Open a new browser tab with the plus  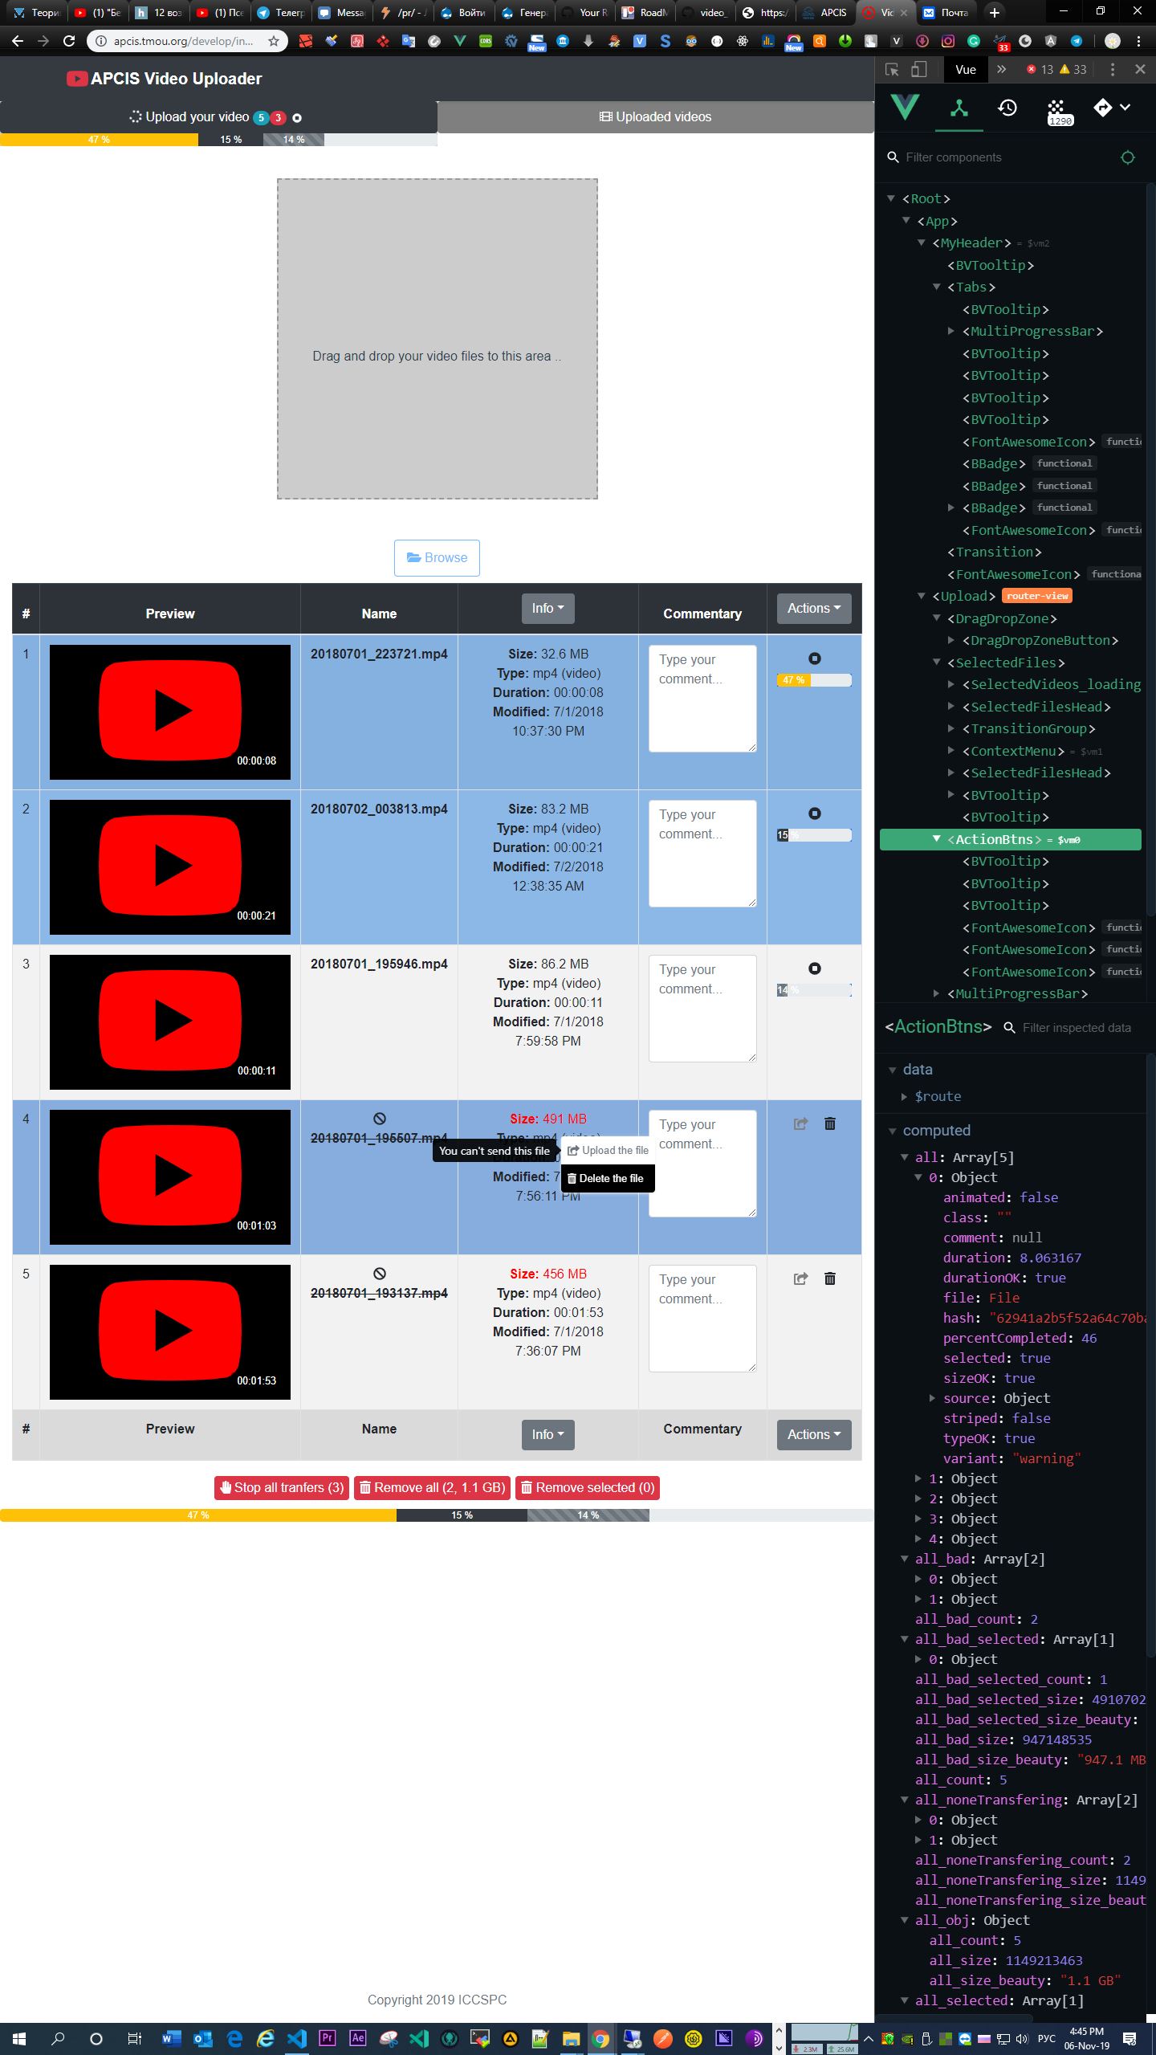pos(995,12)
